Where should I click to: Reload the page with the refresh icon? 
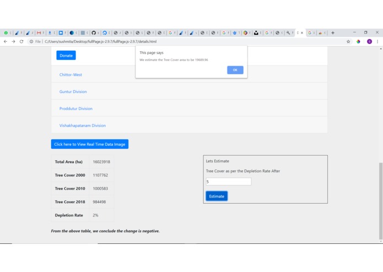pyautogui.click(x=21, y=41)
